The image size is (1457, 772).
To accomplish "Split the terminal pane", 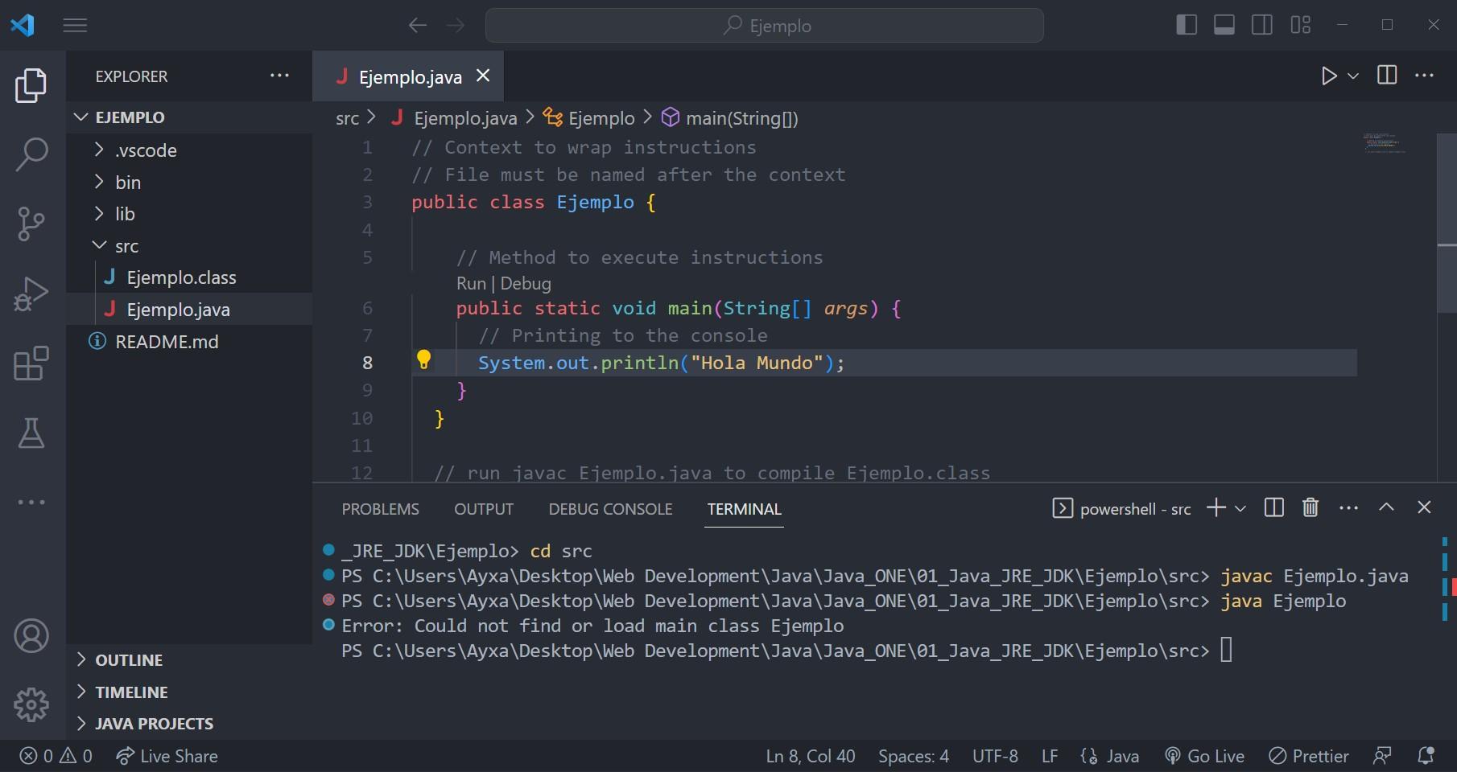I will pos(1273,507).
